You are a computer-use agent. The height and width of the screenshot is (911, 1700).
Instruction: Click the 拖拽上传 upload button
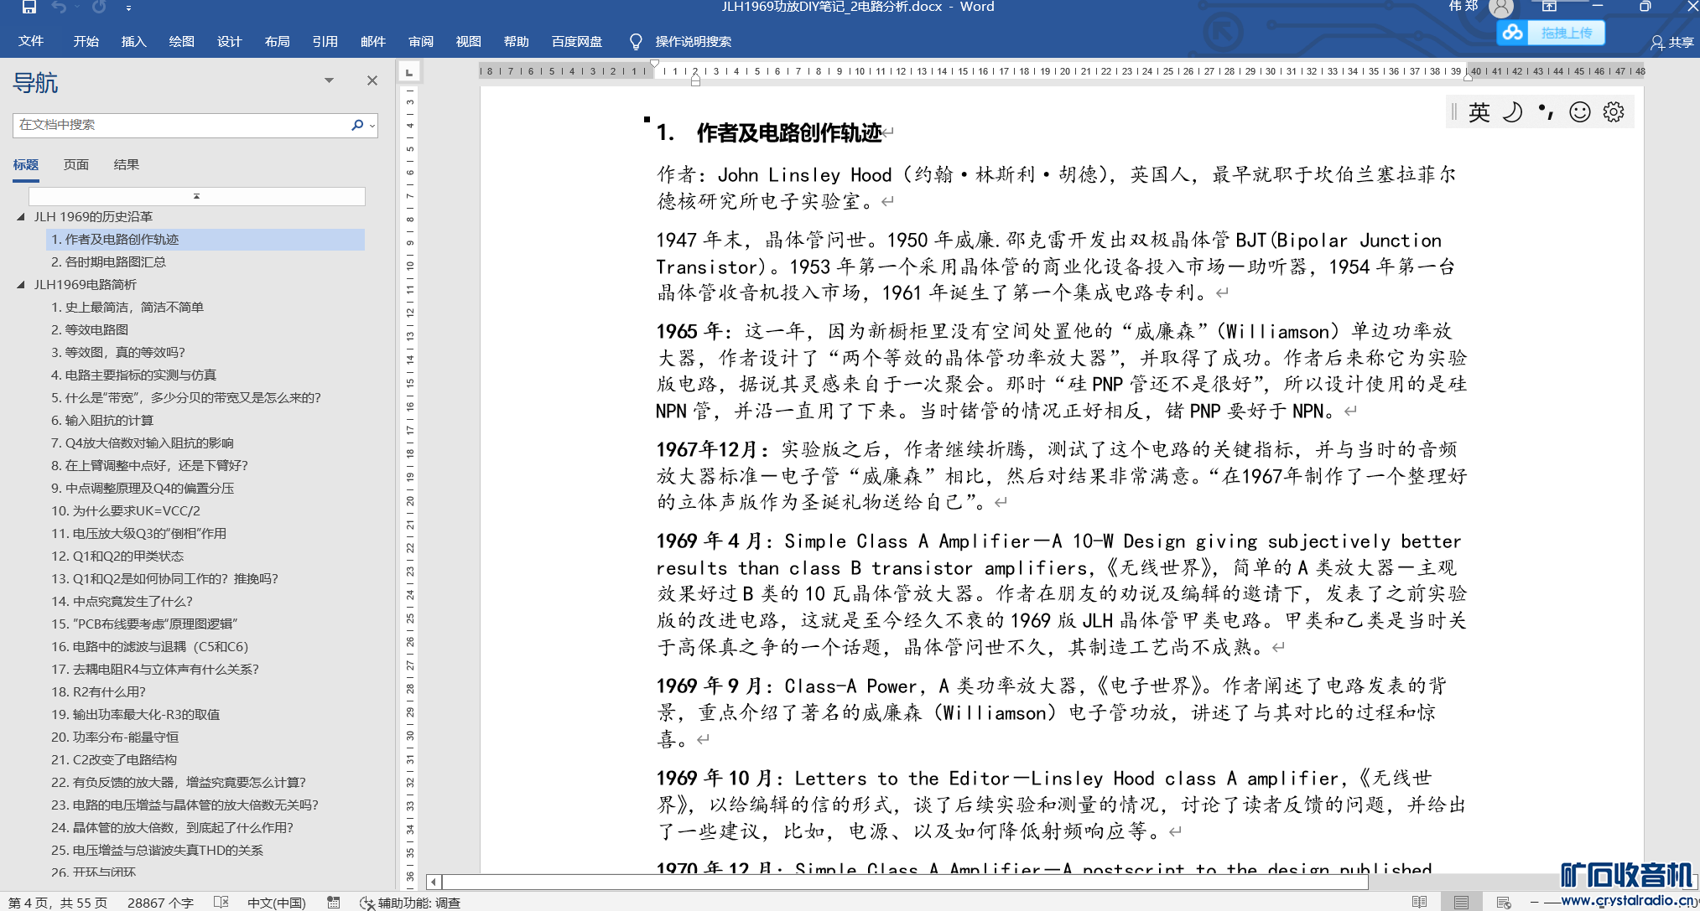coord(1566,33)
